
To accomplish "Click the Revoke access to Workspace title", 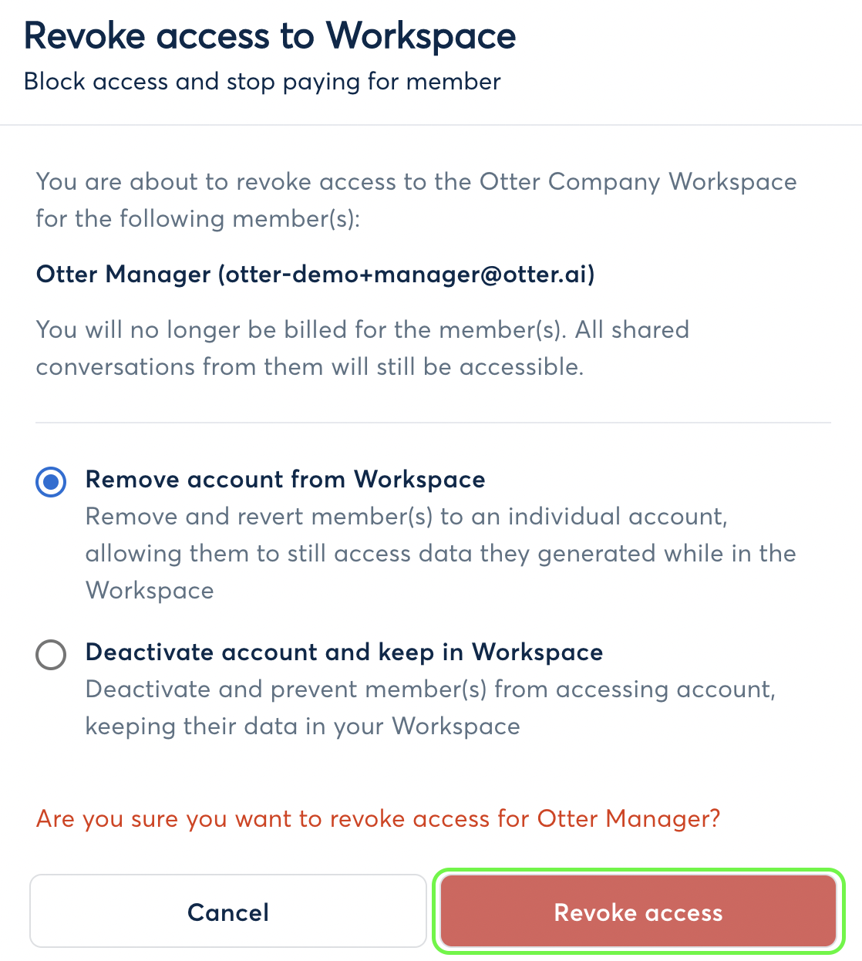I will click(x=271, y=35).
